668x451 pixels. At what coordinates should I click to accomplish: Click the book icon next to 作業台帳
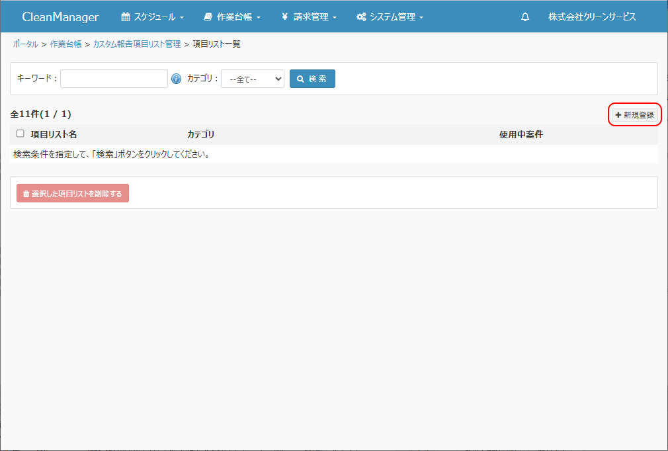coord(208,17)
